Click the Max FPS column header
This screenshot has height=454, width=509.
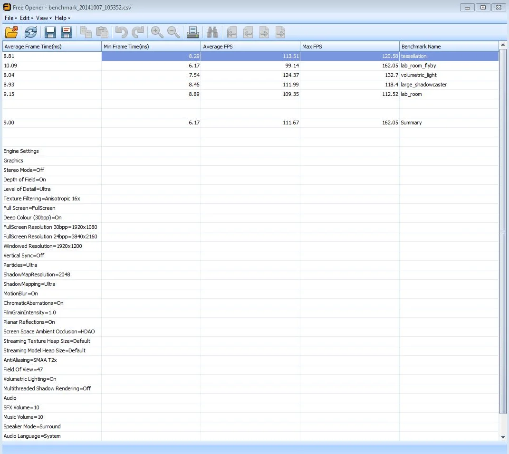[x=350, y=47]
